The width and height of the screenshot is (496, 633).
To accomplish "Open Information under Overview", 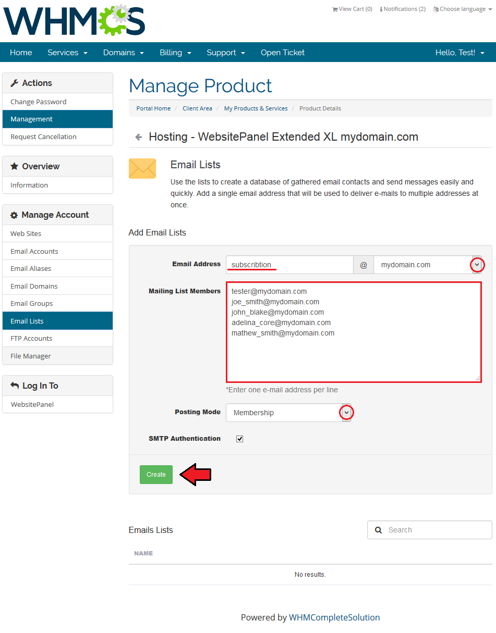I will click(x=58, y=185).
